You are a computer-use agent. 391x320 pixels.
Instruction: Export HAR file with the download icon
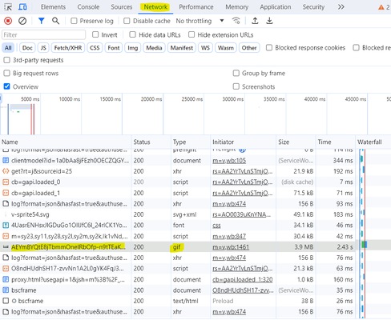pos(269,21)
